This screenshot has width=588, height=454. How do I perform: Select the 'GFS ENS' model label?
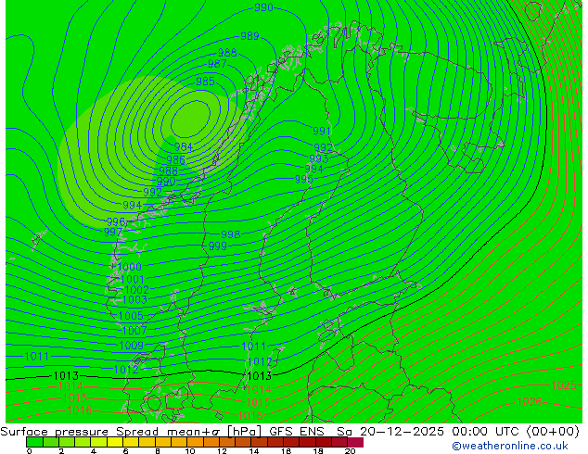pyautogui.click(x=297, y=432)
